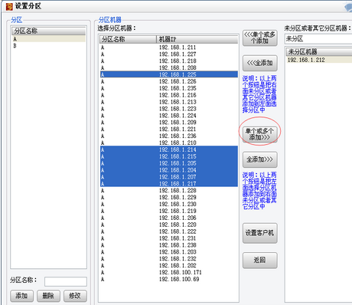Select machine row 192.168.1.222
This screenshot has width=352, height=305.
(169, 231)
